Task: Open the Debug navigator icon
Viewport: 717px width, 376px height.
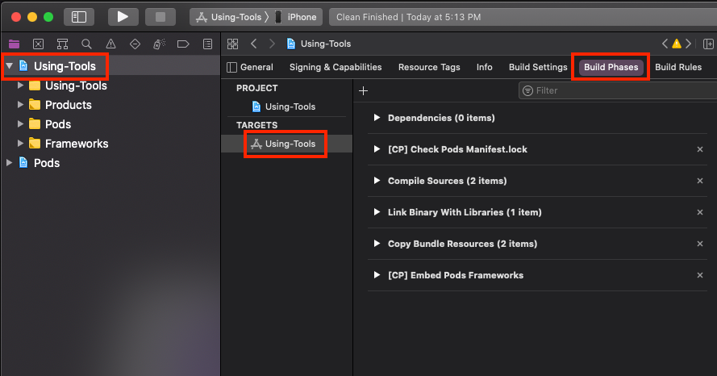Action: [x=159, y=44]
